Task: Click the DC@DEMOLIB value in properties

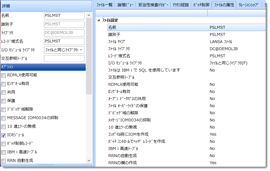Action: [x=223, y=49]
